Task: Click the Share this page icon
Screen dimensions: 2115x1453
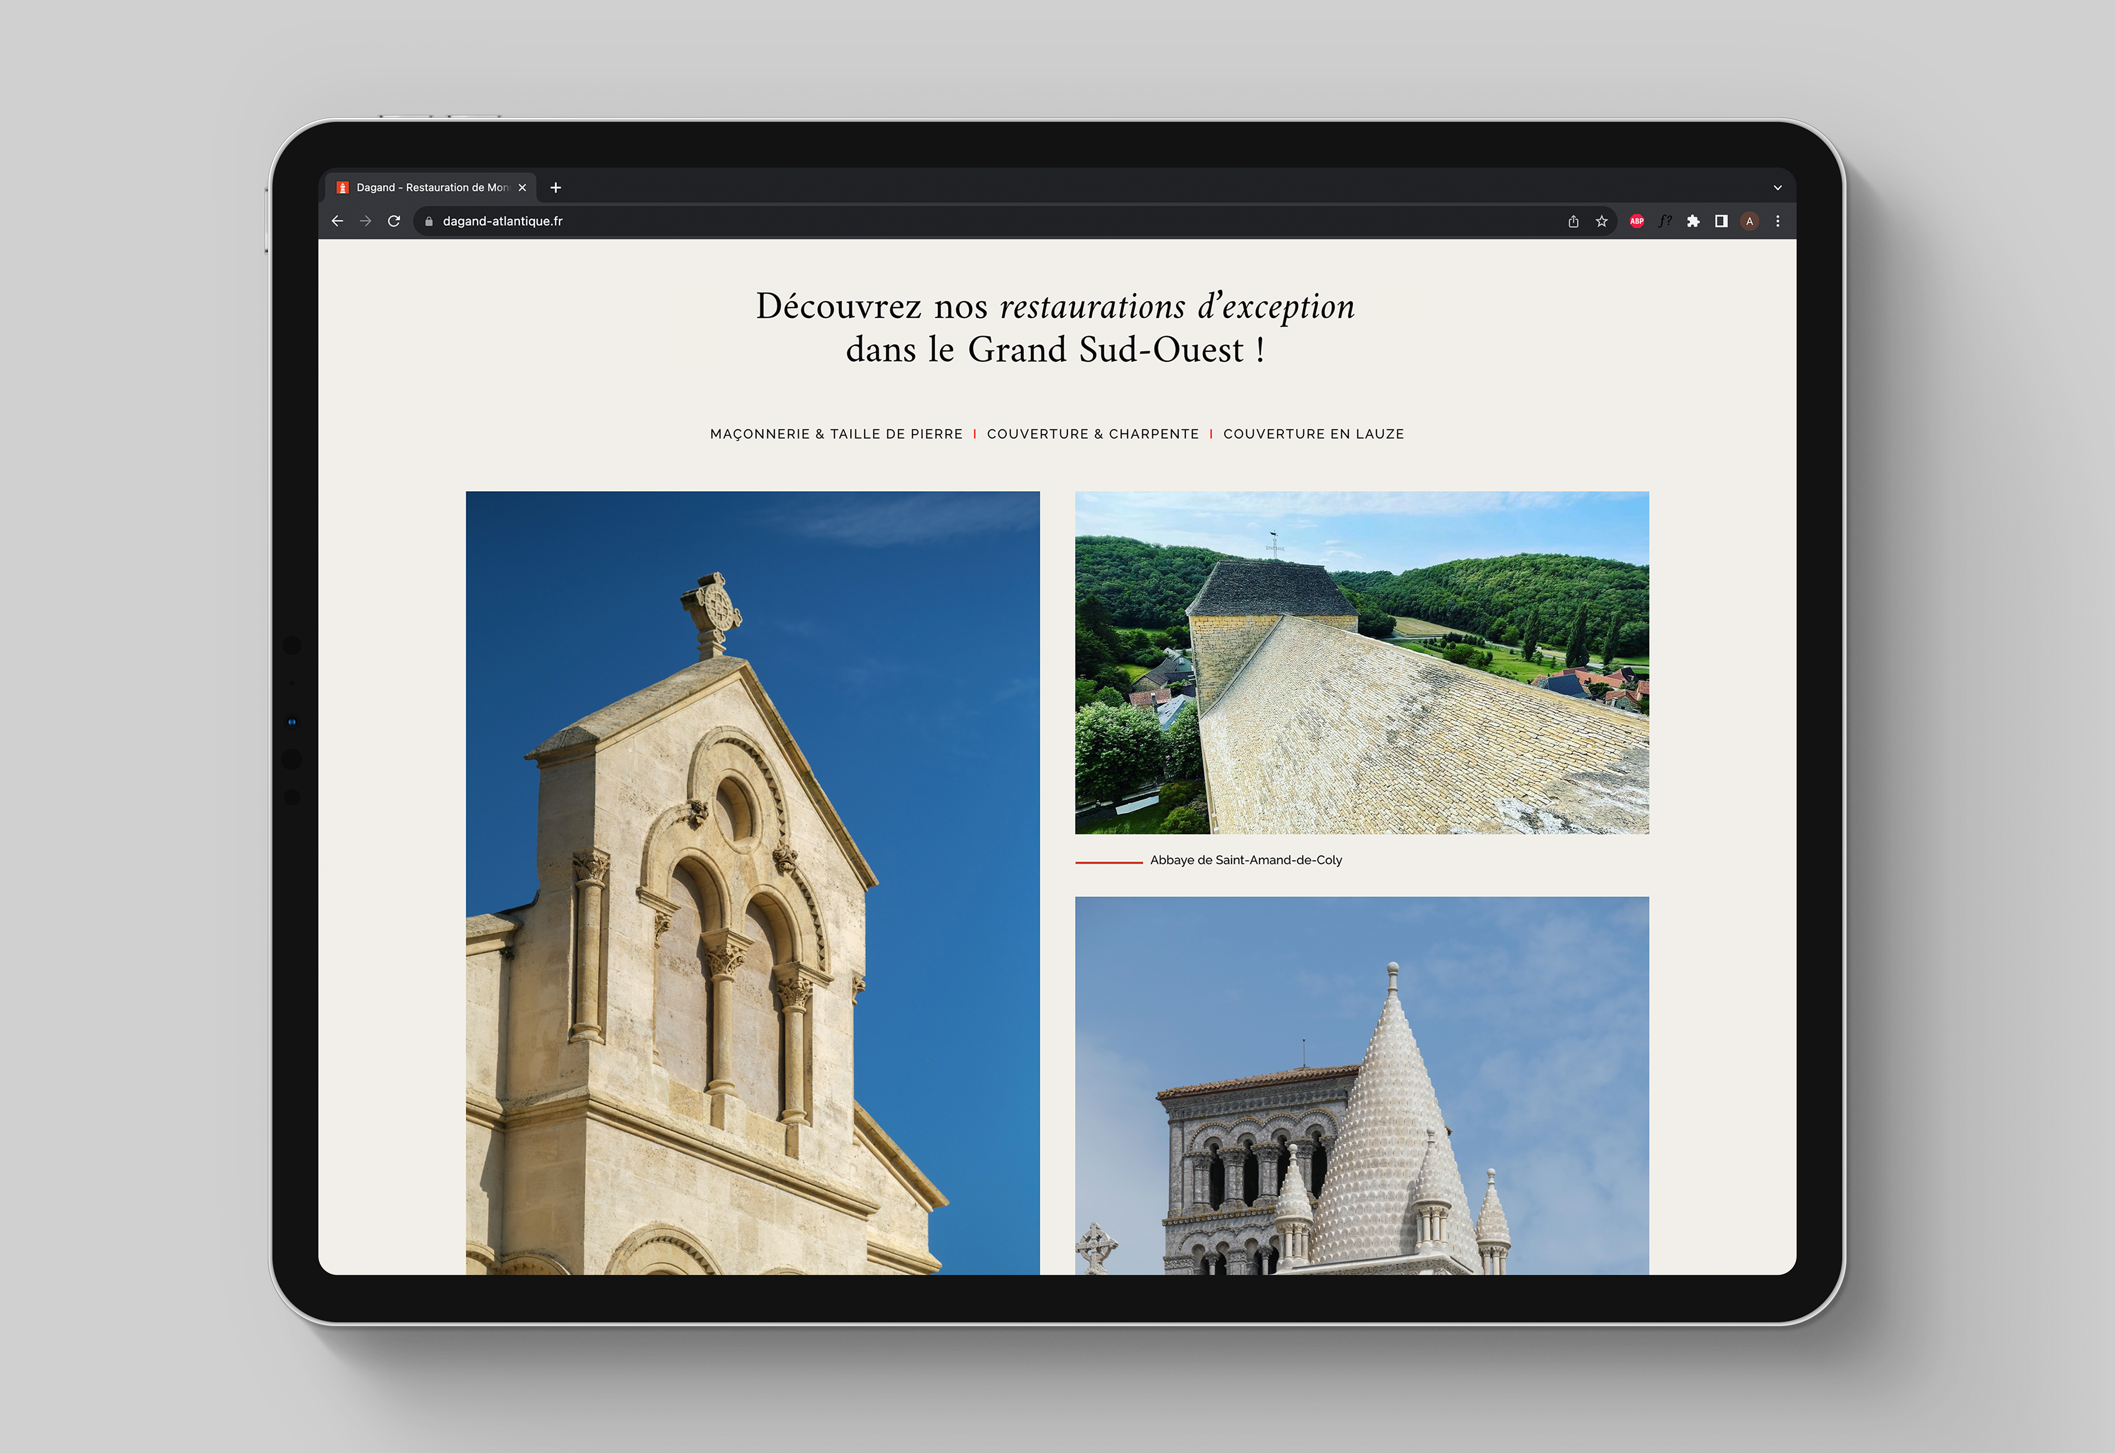Action: 1573,221
